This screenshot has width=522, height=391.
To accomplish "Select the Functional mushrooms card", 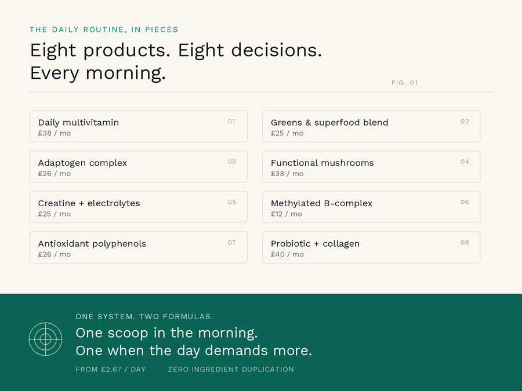I will 371,167.
